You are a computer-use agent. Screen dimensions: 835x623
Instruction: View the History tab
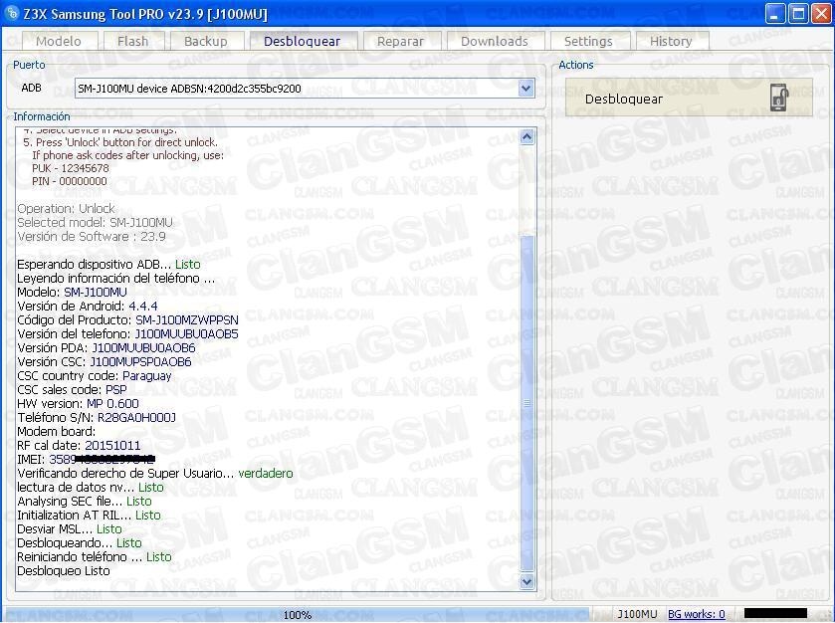point(671,41)
